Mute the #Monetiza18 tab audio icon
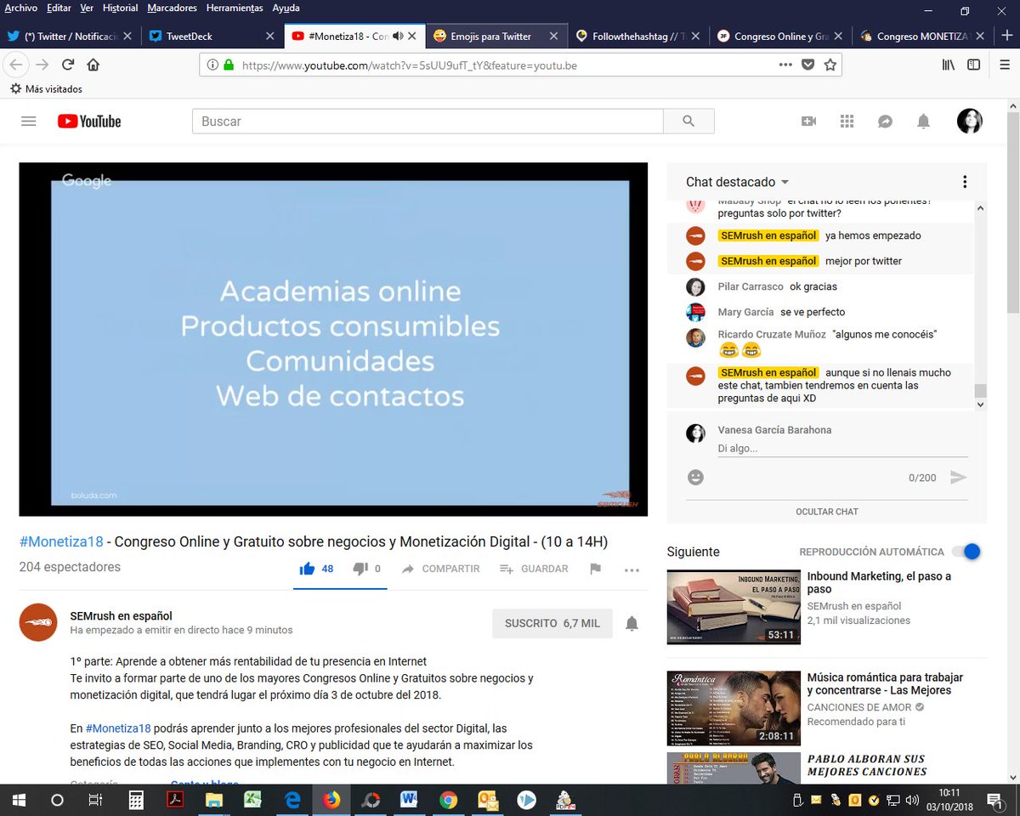1020x816 pixels. point(398,36)
